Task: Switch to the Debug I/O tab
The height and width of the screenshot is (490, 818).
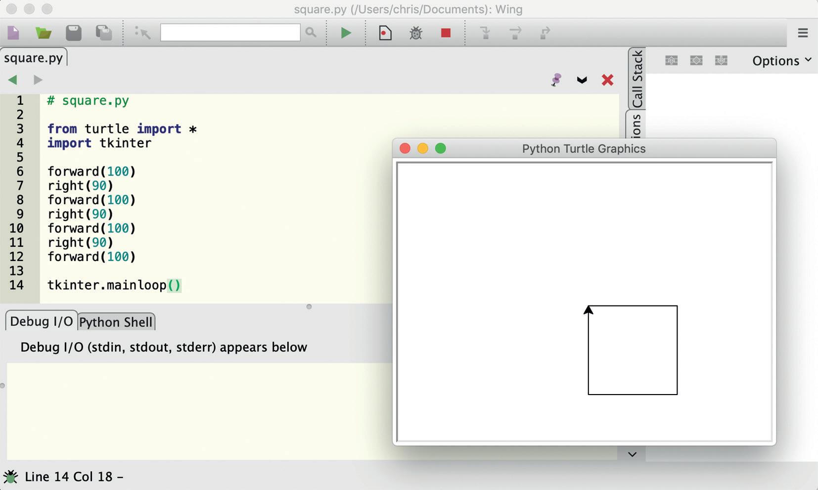Action: click(x=41, y=321)
